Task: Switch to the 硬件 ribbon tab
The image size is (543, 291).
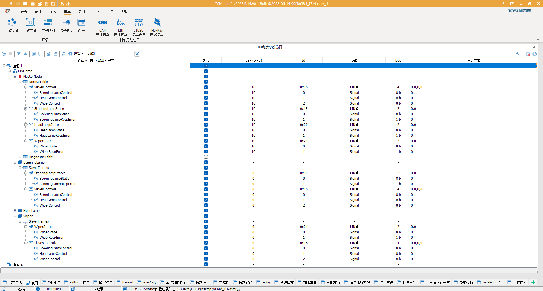Action: tap(38, 12)
